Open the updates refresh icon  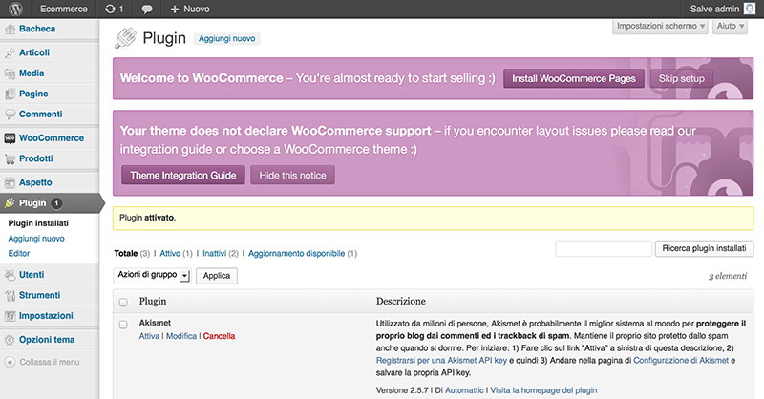[x=110, y=9]
